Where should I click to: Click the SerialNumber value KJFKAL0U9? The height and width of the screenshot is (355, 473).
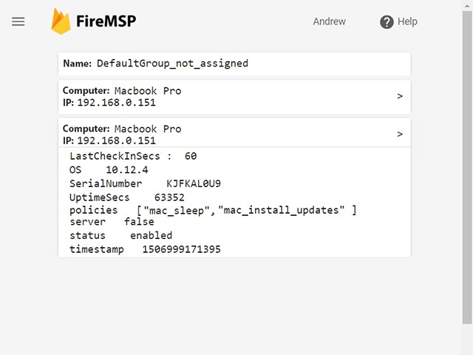click(x=194, y=183)
